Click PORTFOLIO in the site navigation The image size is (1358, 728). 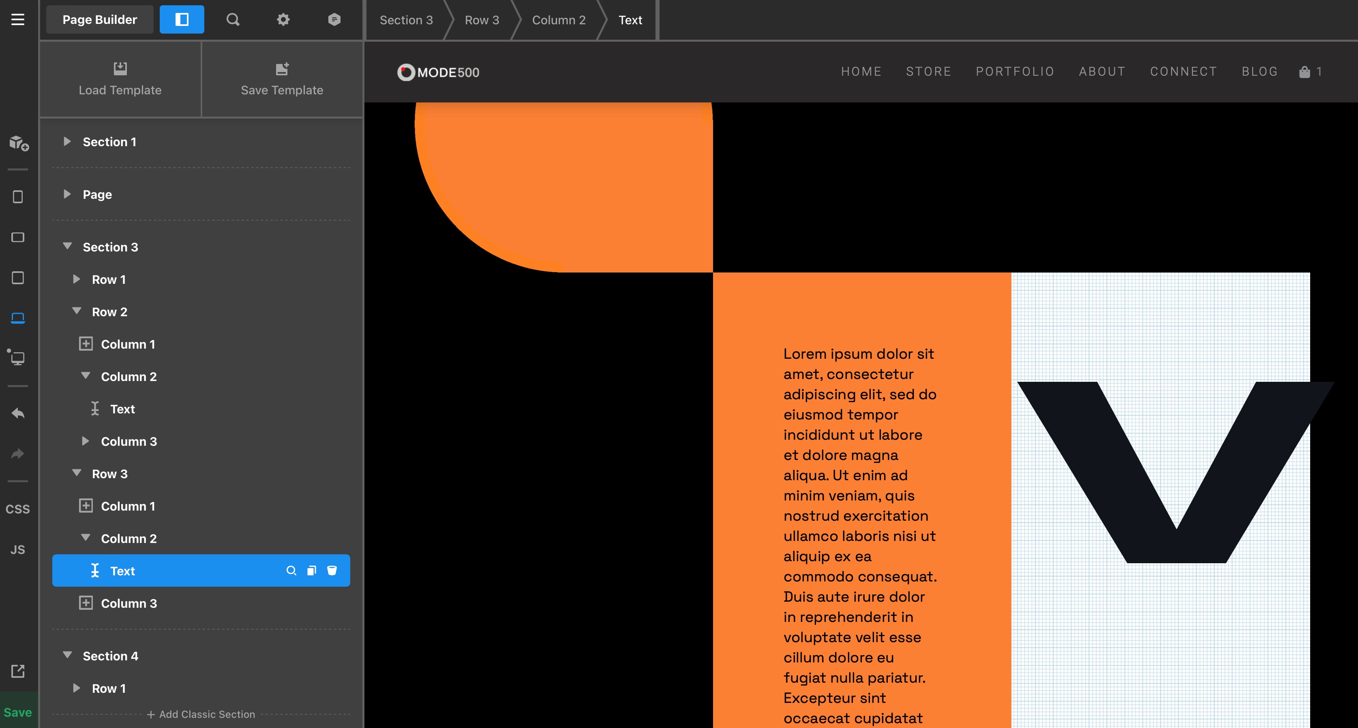[x=1015, y=72]
